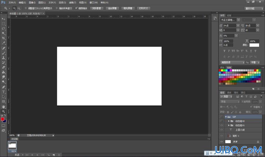Select frame 1 thumbnail in timeline
Screen dimensions: 265x157
[x=12, y=146]
